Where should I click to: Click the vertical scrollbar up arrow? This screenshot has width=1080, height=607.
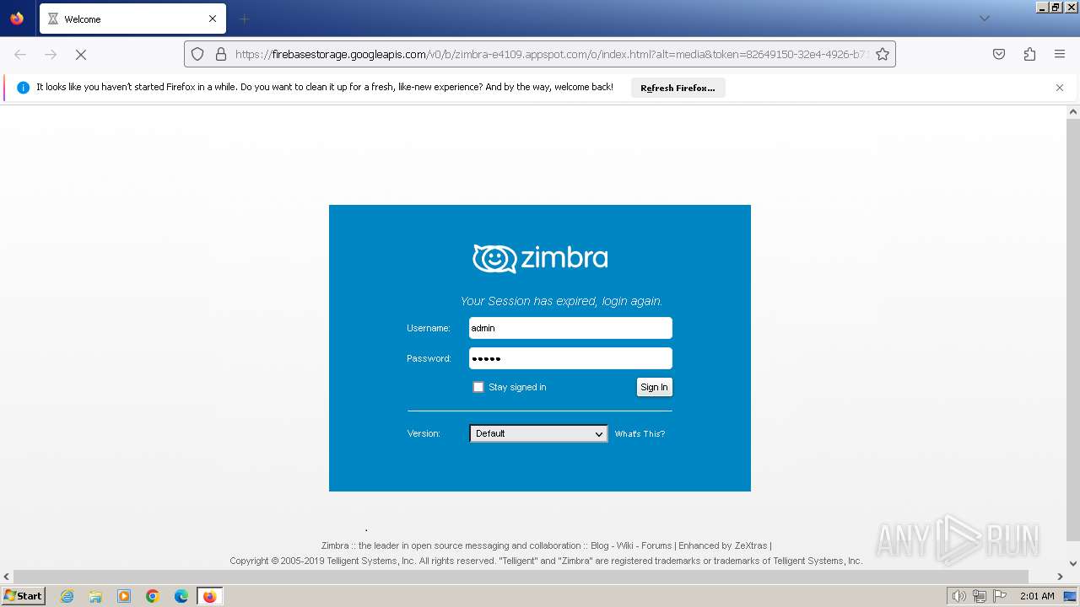tap(1073, 111)
